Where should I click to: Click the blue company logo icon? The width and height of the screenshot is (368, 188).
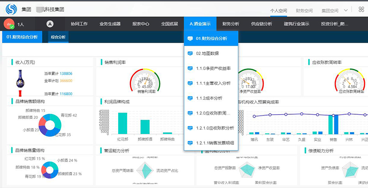coord(11,9)
